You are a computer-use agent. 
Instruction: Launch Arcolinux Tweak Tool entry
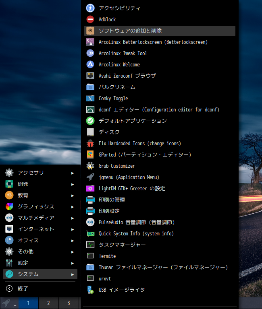(160, 53)
